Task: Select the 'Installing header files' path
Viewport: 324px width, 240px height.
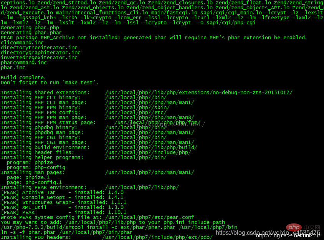Action: 148,152
